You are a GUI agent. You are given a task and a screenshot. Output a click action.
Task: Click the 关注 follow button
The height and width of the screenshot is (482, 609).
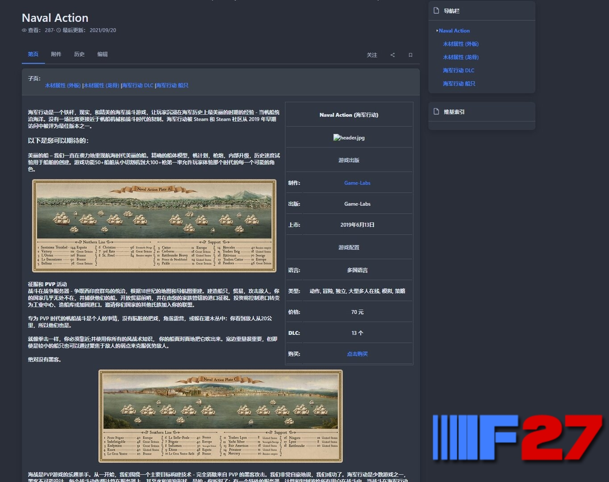(x=372, y=55)
